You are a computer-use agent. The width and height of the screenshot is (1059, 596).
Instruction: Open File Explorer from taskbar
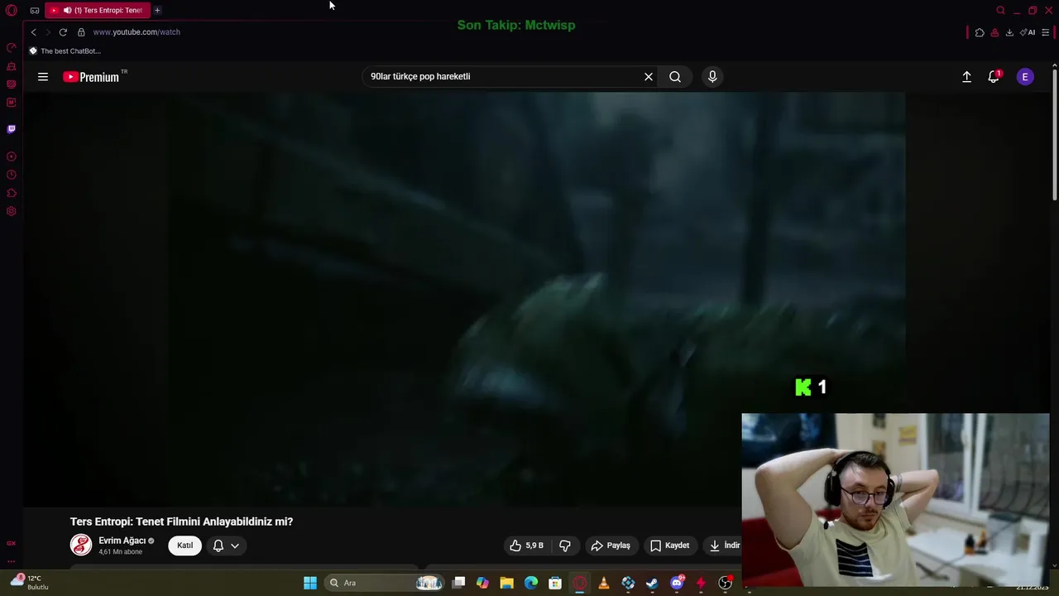(507, 583)
